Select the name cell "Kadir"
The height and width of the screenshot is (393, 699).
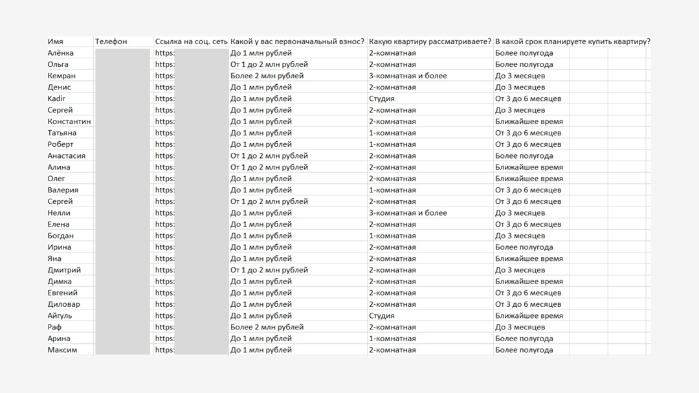(x=56, y=99)
